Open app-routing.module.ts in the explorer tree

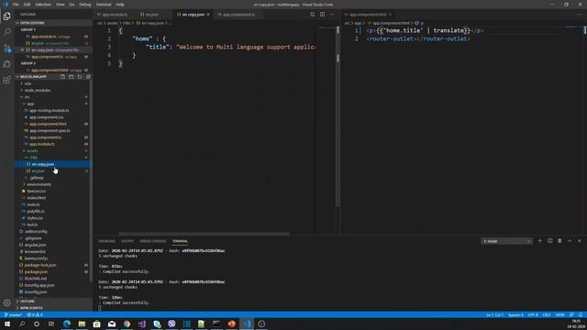[x=49, y=110]
